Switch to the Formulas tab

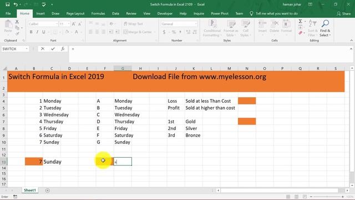pyautogui.click(x=98, y=13)
